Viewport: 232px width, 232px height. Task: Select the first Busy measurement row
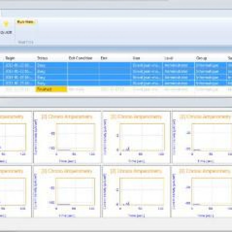tap(116, 65)
